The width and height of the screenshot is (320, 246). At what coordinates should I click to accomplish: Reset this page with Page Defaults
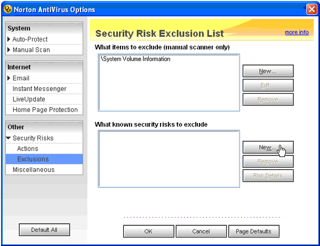point(254,232)
